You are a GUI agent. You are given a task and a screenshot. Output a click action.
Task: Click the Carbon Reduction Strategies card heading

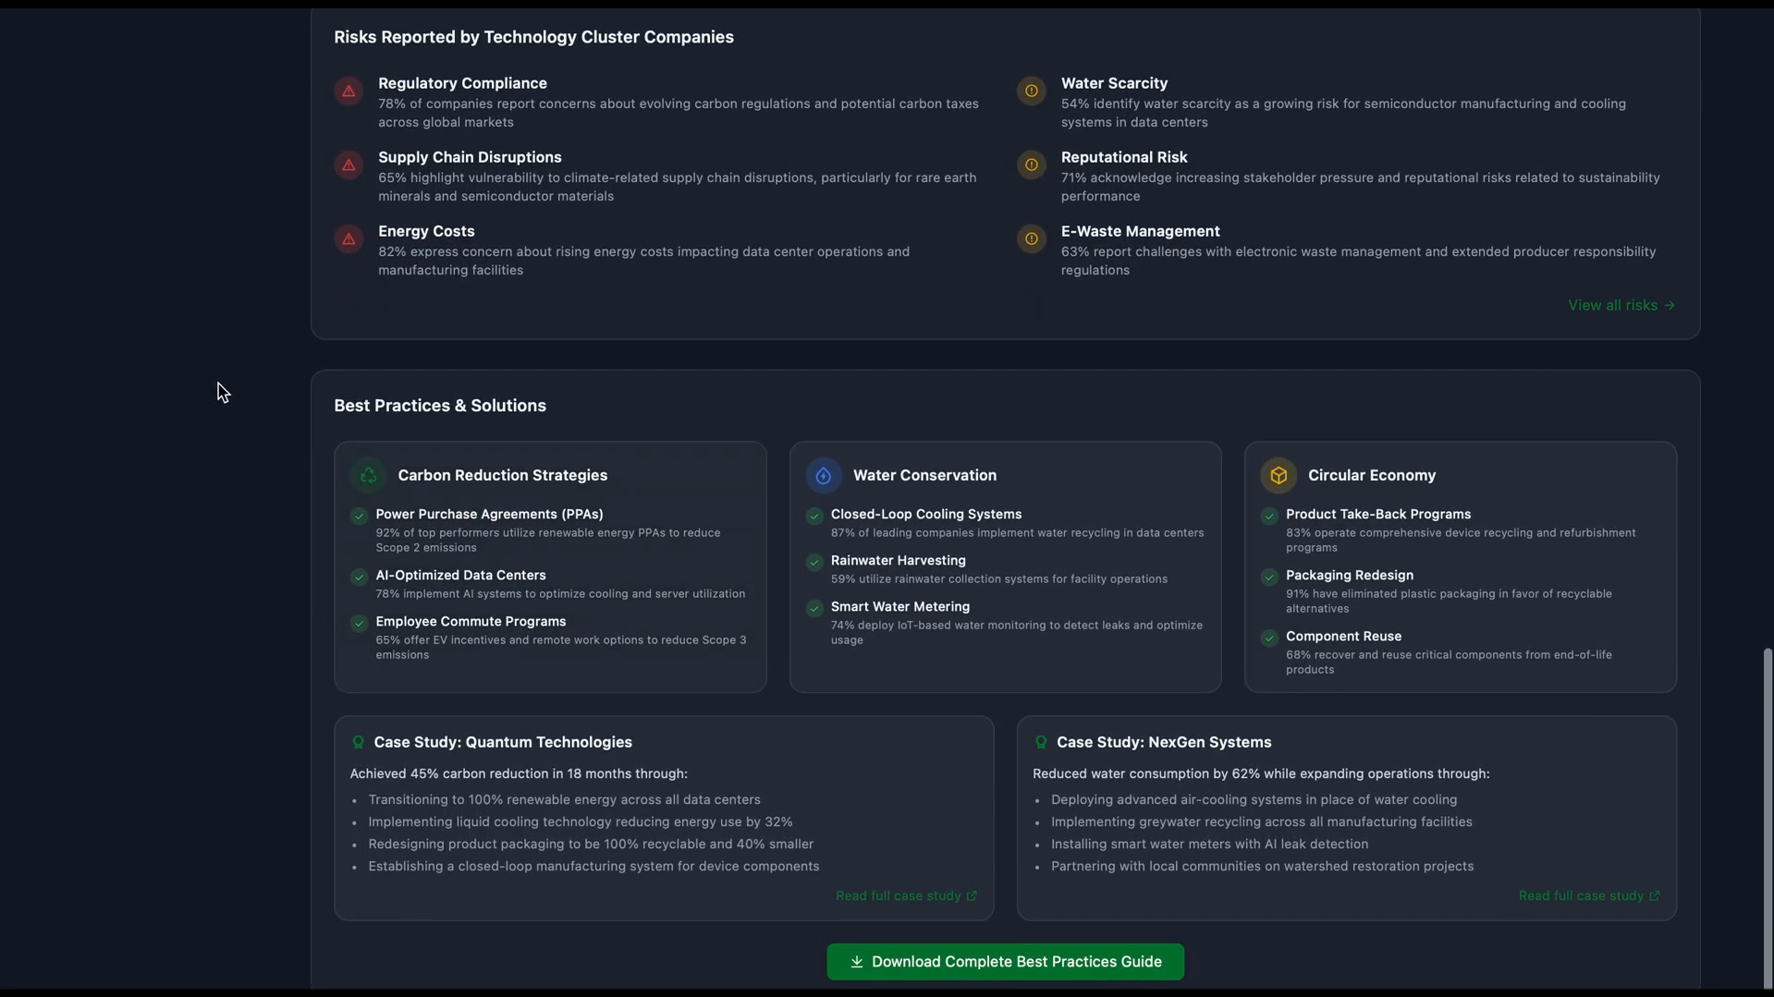tap(502, 475)
